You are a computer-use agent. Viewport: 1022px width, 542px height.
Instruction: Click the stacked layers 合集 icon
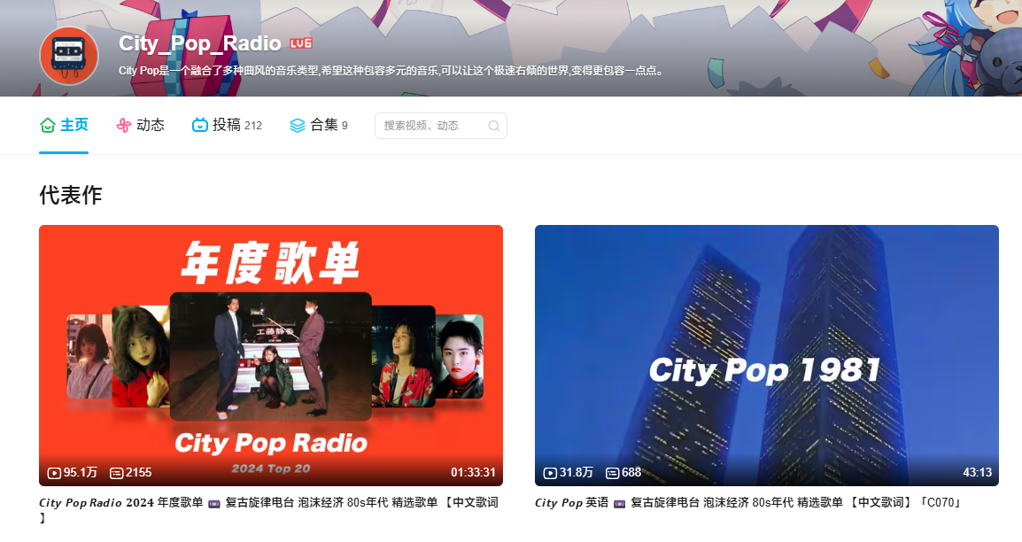[298, 126]
